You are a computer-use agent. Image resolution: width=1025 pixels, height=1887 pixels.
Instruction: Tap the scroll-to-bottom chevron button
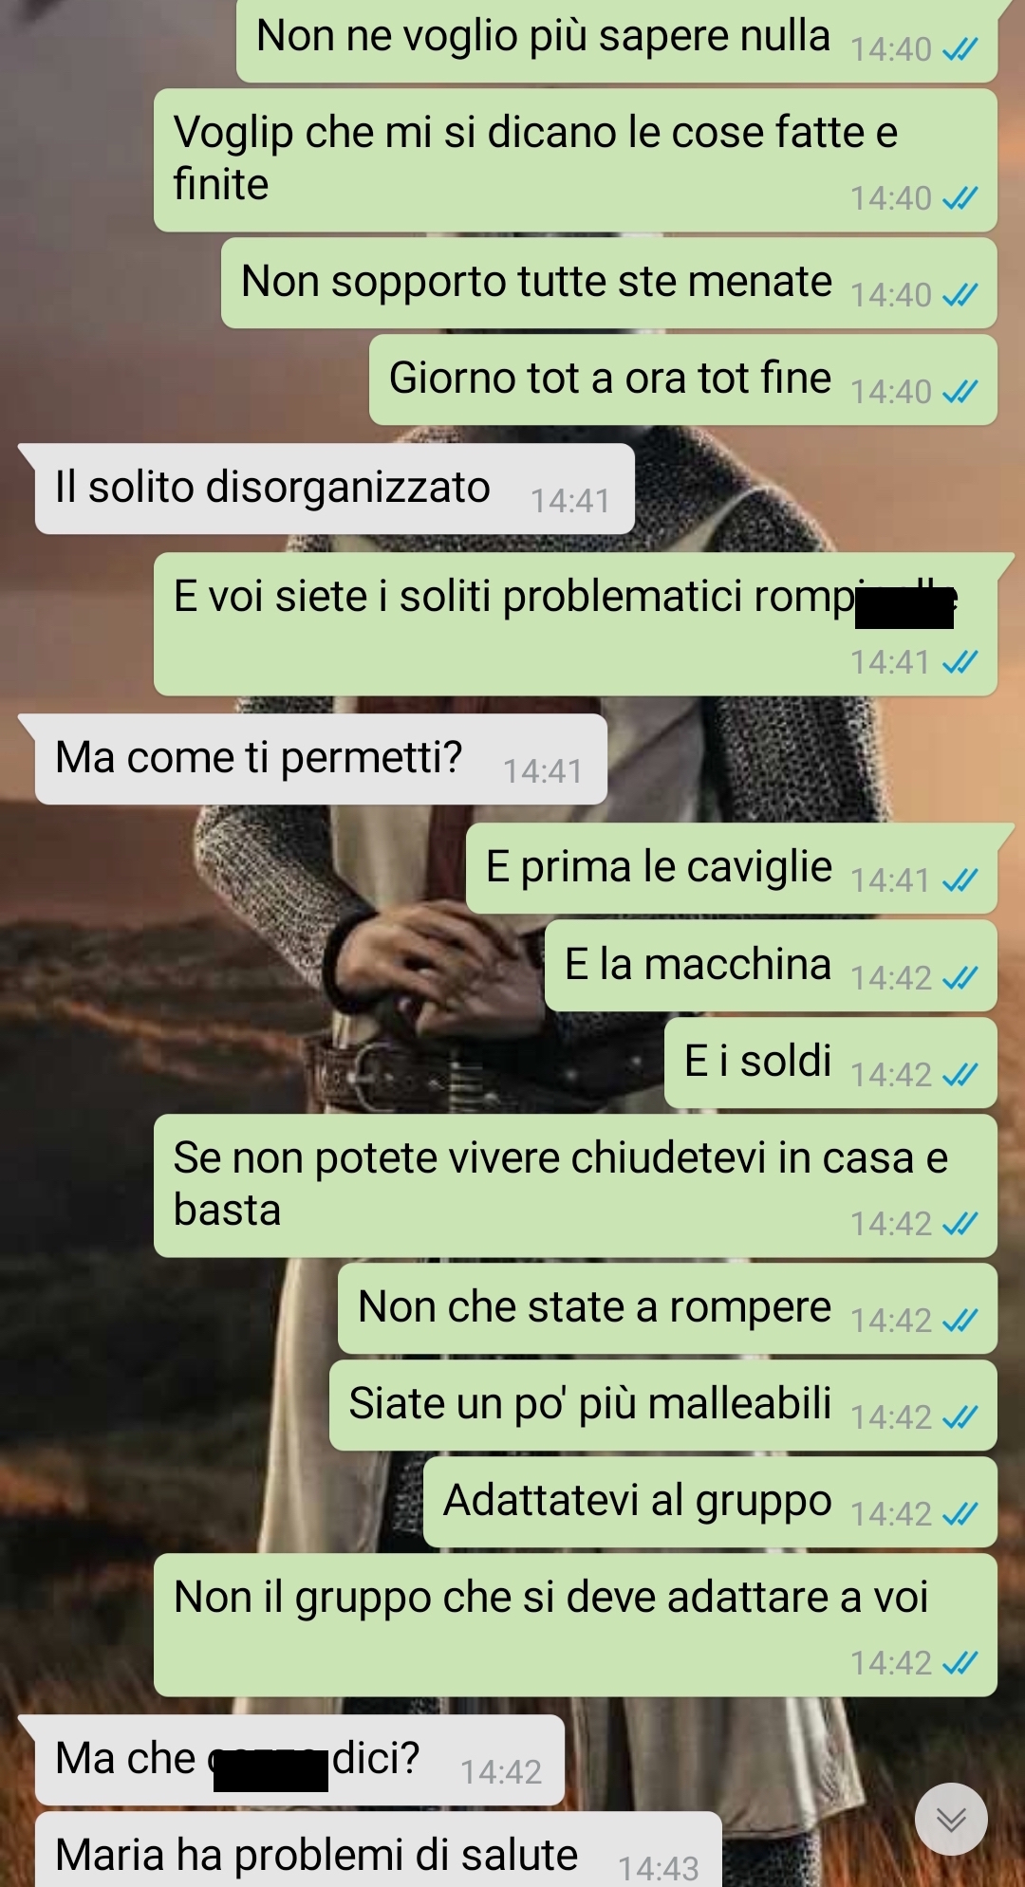951,1819
